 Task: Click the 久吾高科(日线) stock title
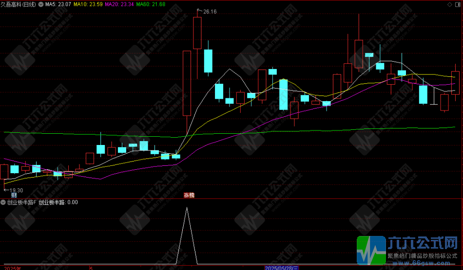click(18, 4)
